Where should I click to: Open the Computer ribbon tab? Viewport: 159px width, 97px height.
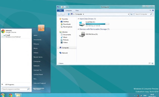[69, 10]
